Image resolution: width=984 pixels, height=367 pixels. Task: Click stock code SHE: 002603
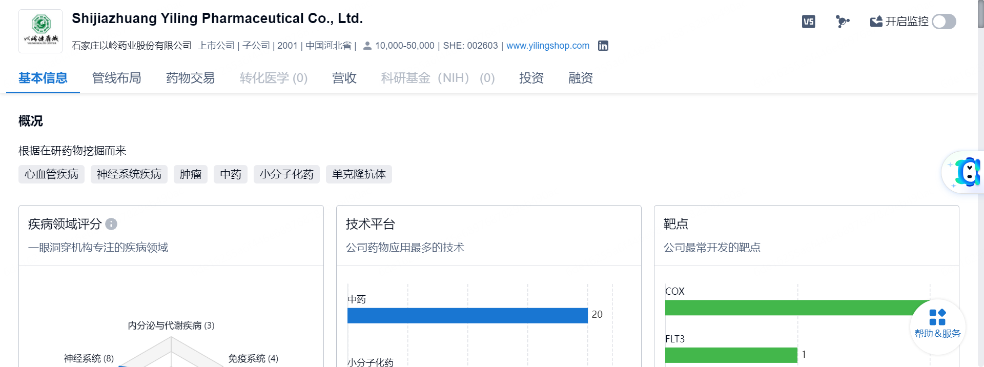point(470,46)
